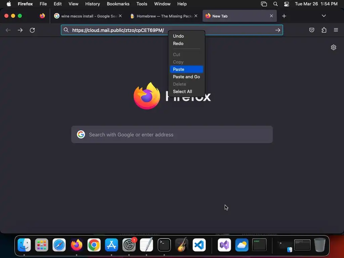Close the New Tab tab
Screen dimensions: 344x258
[x=271, y=16]
